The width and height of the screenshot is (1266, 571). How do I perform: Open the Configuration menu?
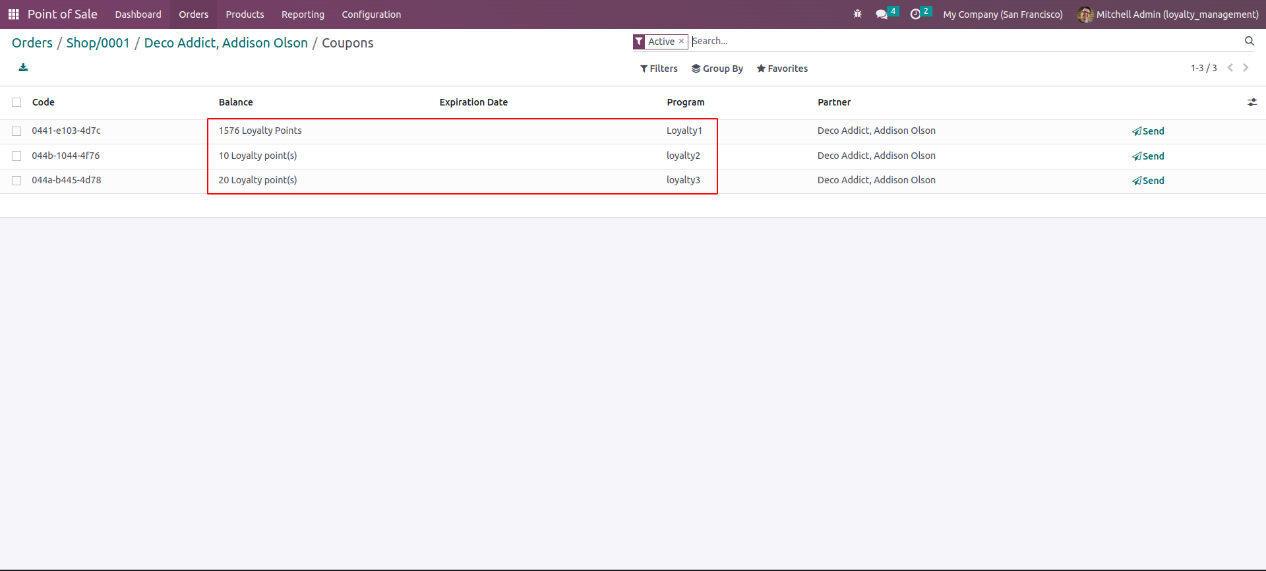(371, 15)
